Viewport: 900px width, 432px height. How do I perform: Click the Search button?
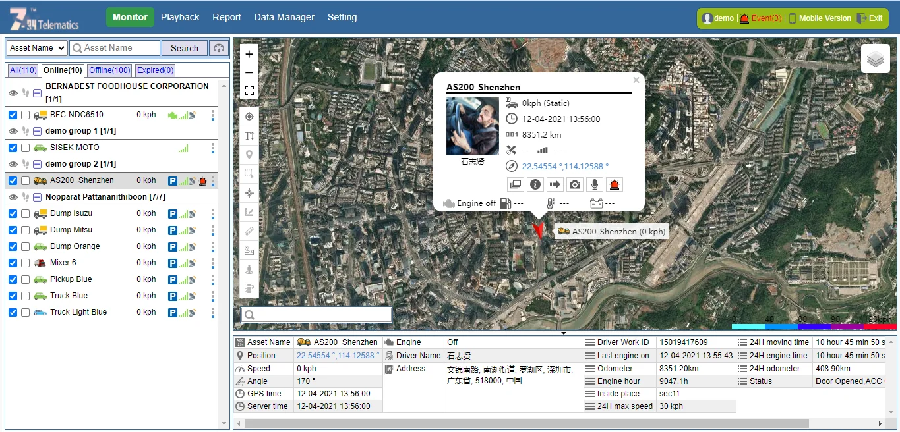click(x=184, y=48)
